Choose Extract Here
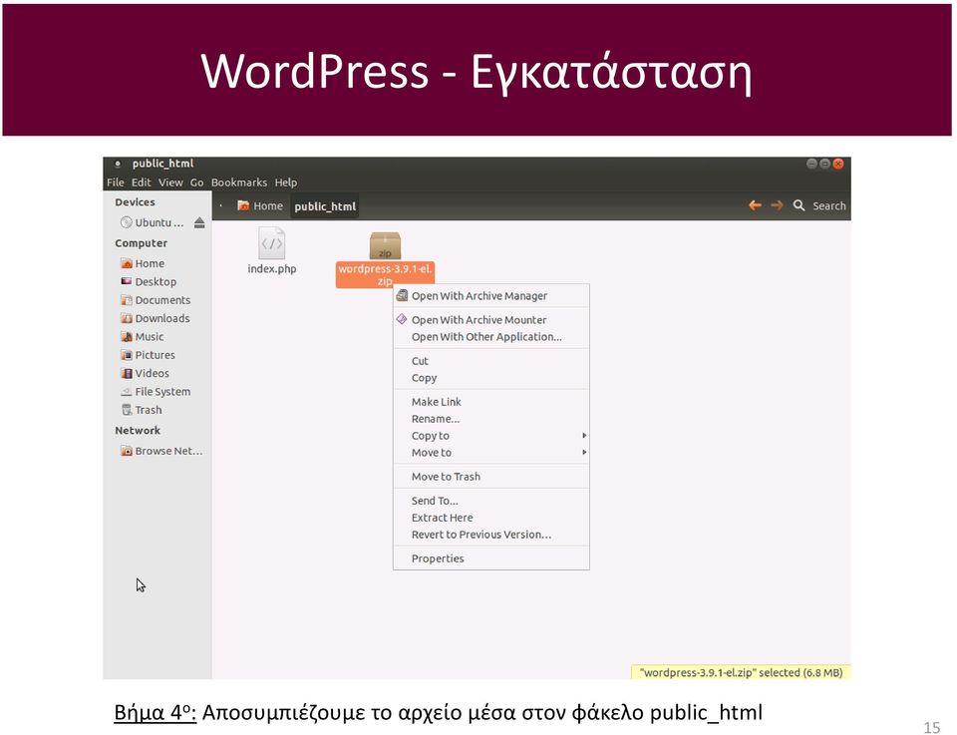Screen dimensions: 957x735 click(x=491, y=518)
